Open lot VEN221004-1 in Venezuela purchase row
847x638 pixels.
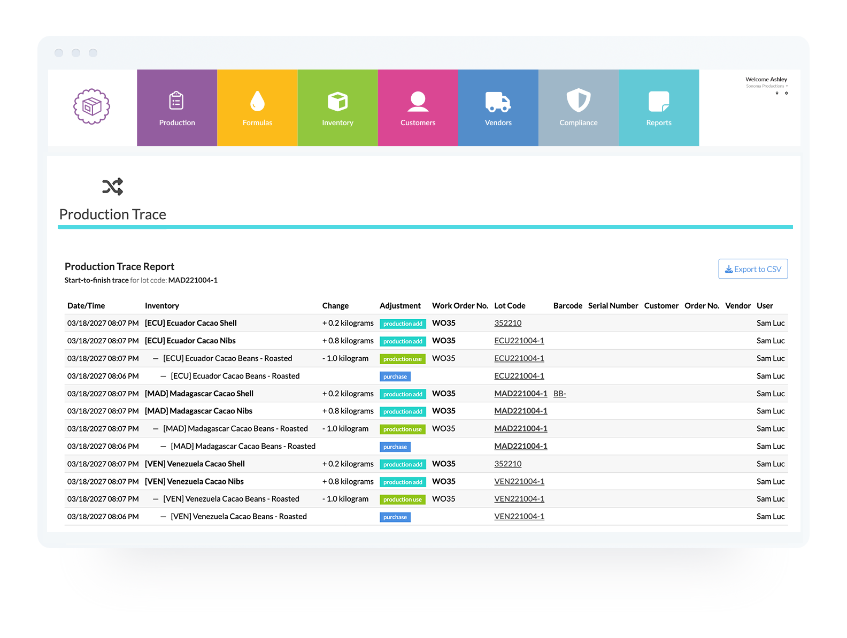pyautogui.click(x=519, y=517)
